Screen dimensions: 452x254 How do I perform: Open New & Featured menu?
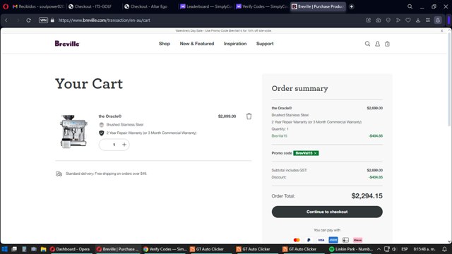tap(197, 44)
